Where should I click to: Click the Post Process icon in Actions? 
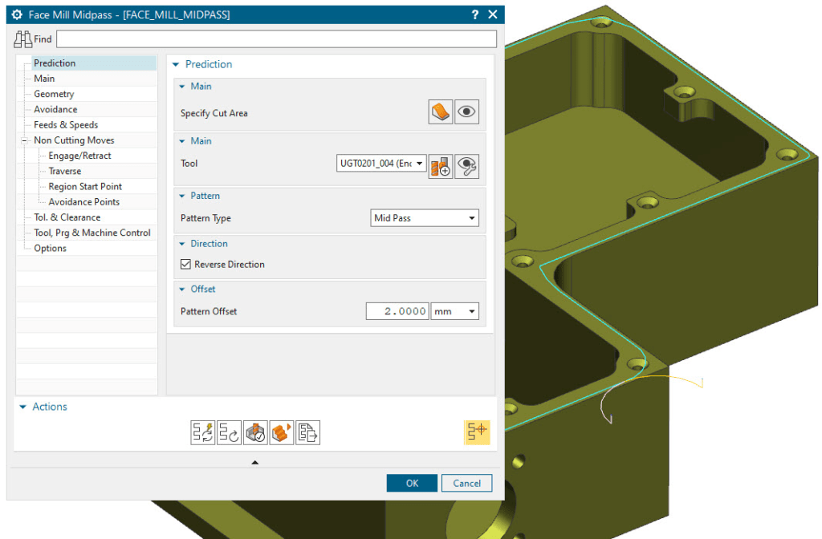click(307, 433)
